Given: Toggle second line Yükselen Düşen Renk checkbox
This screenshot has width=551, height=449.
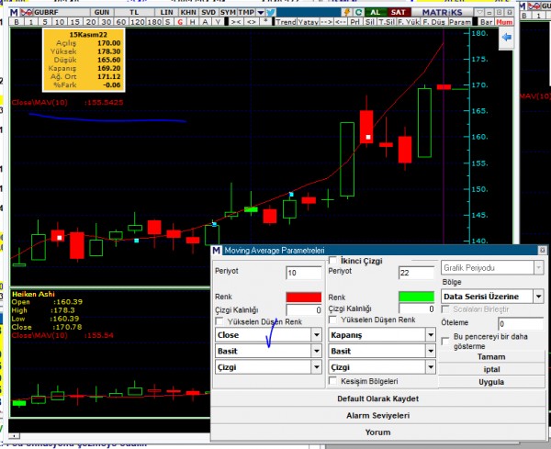Looking at the screenshot, I should pyautogui.click(x=332, y=320).
